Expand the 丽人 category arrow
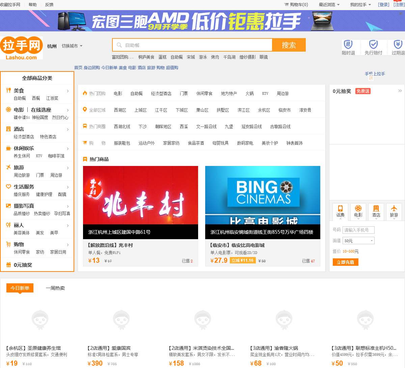Screen dimensions: 405x368 pos(68,226)
